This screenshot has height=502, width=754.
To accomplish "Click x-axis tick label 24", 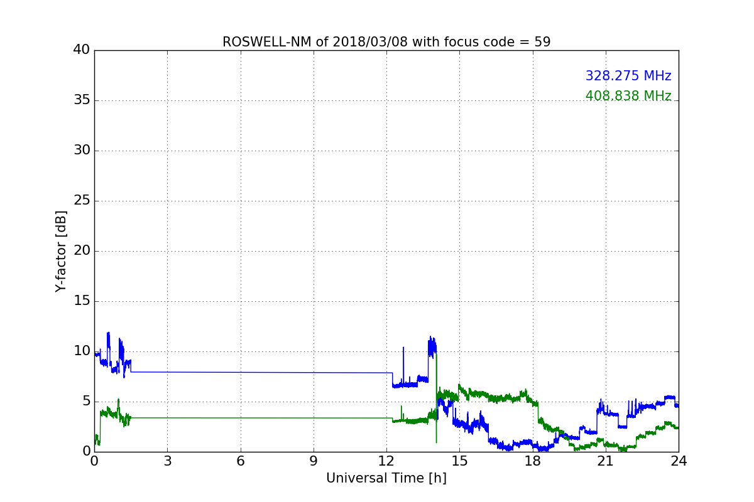I will pos(679,461).
